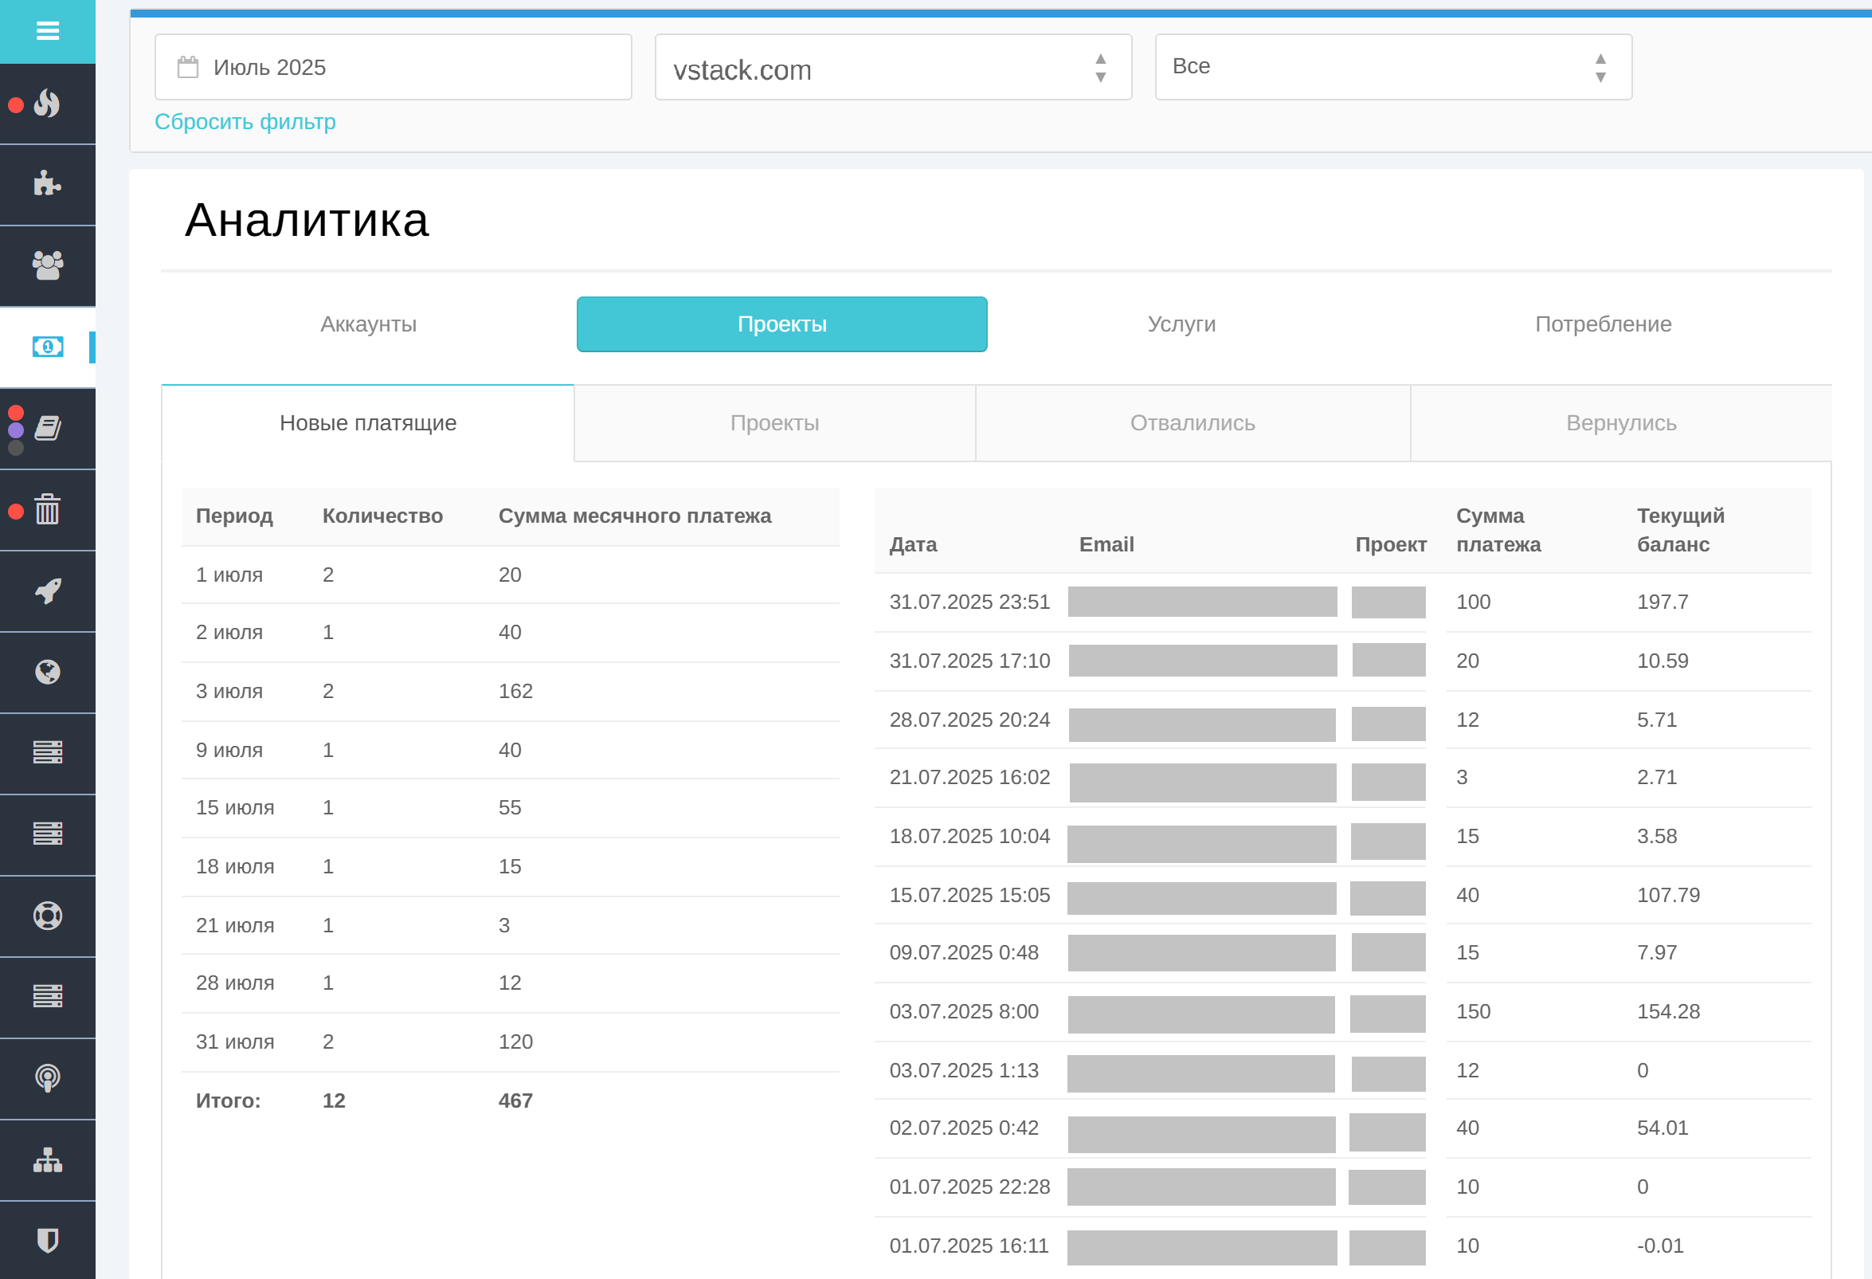Screen dimensions: 1872x1279
Task: Open the puzzle piece section
Action: (48, 184)
